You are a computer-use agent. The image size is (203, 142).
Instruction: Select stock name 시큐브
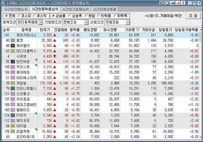21,56
